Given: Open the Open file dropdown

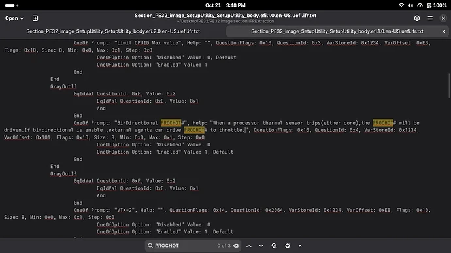Looking at the screenshot, I should 14,18.
